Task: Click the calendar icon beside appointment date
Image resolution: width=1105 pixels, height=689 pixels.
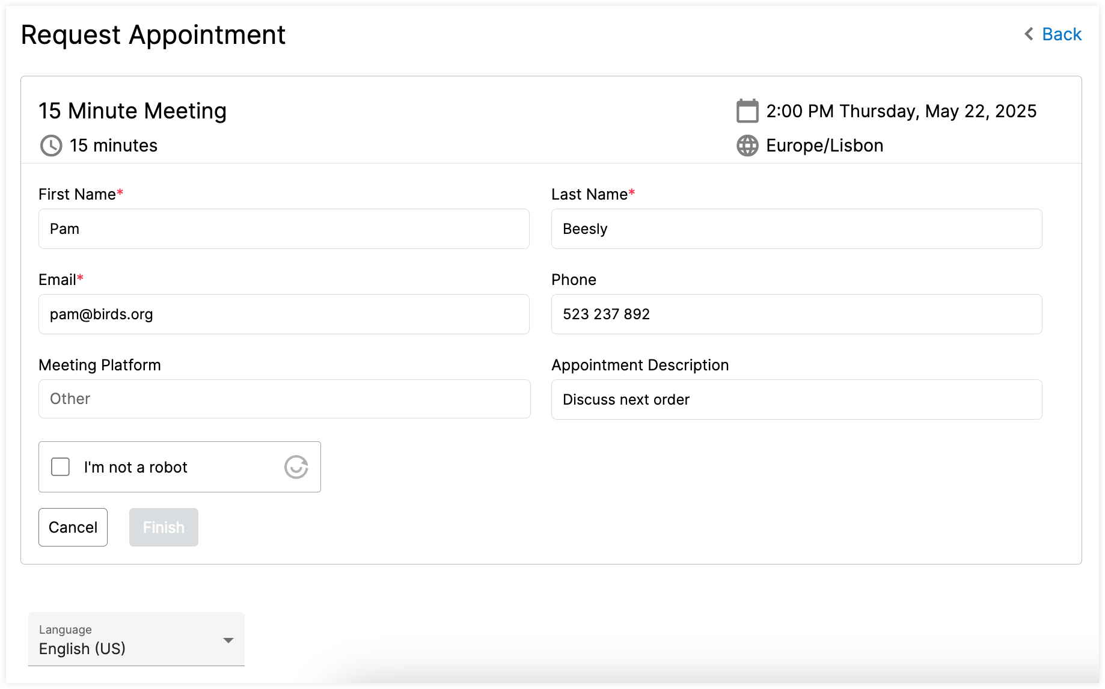Action: pyautogui.click(x=747, y=111)
